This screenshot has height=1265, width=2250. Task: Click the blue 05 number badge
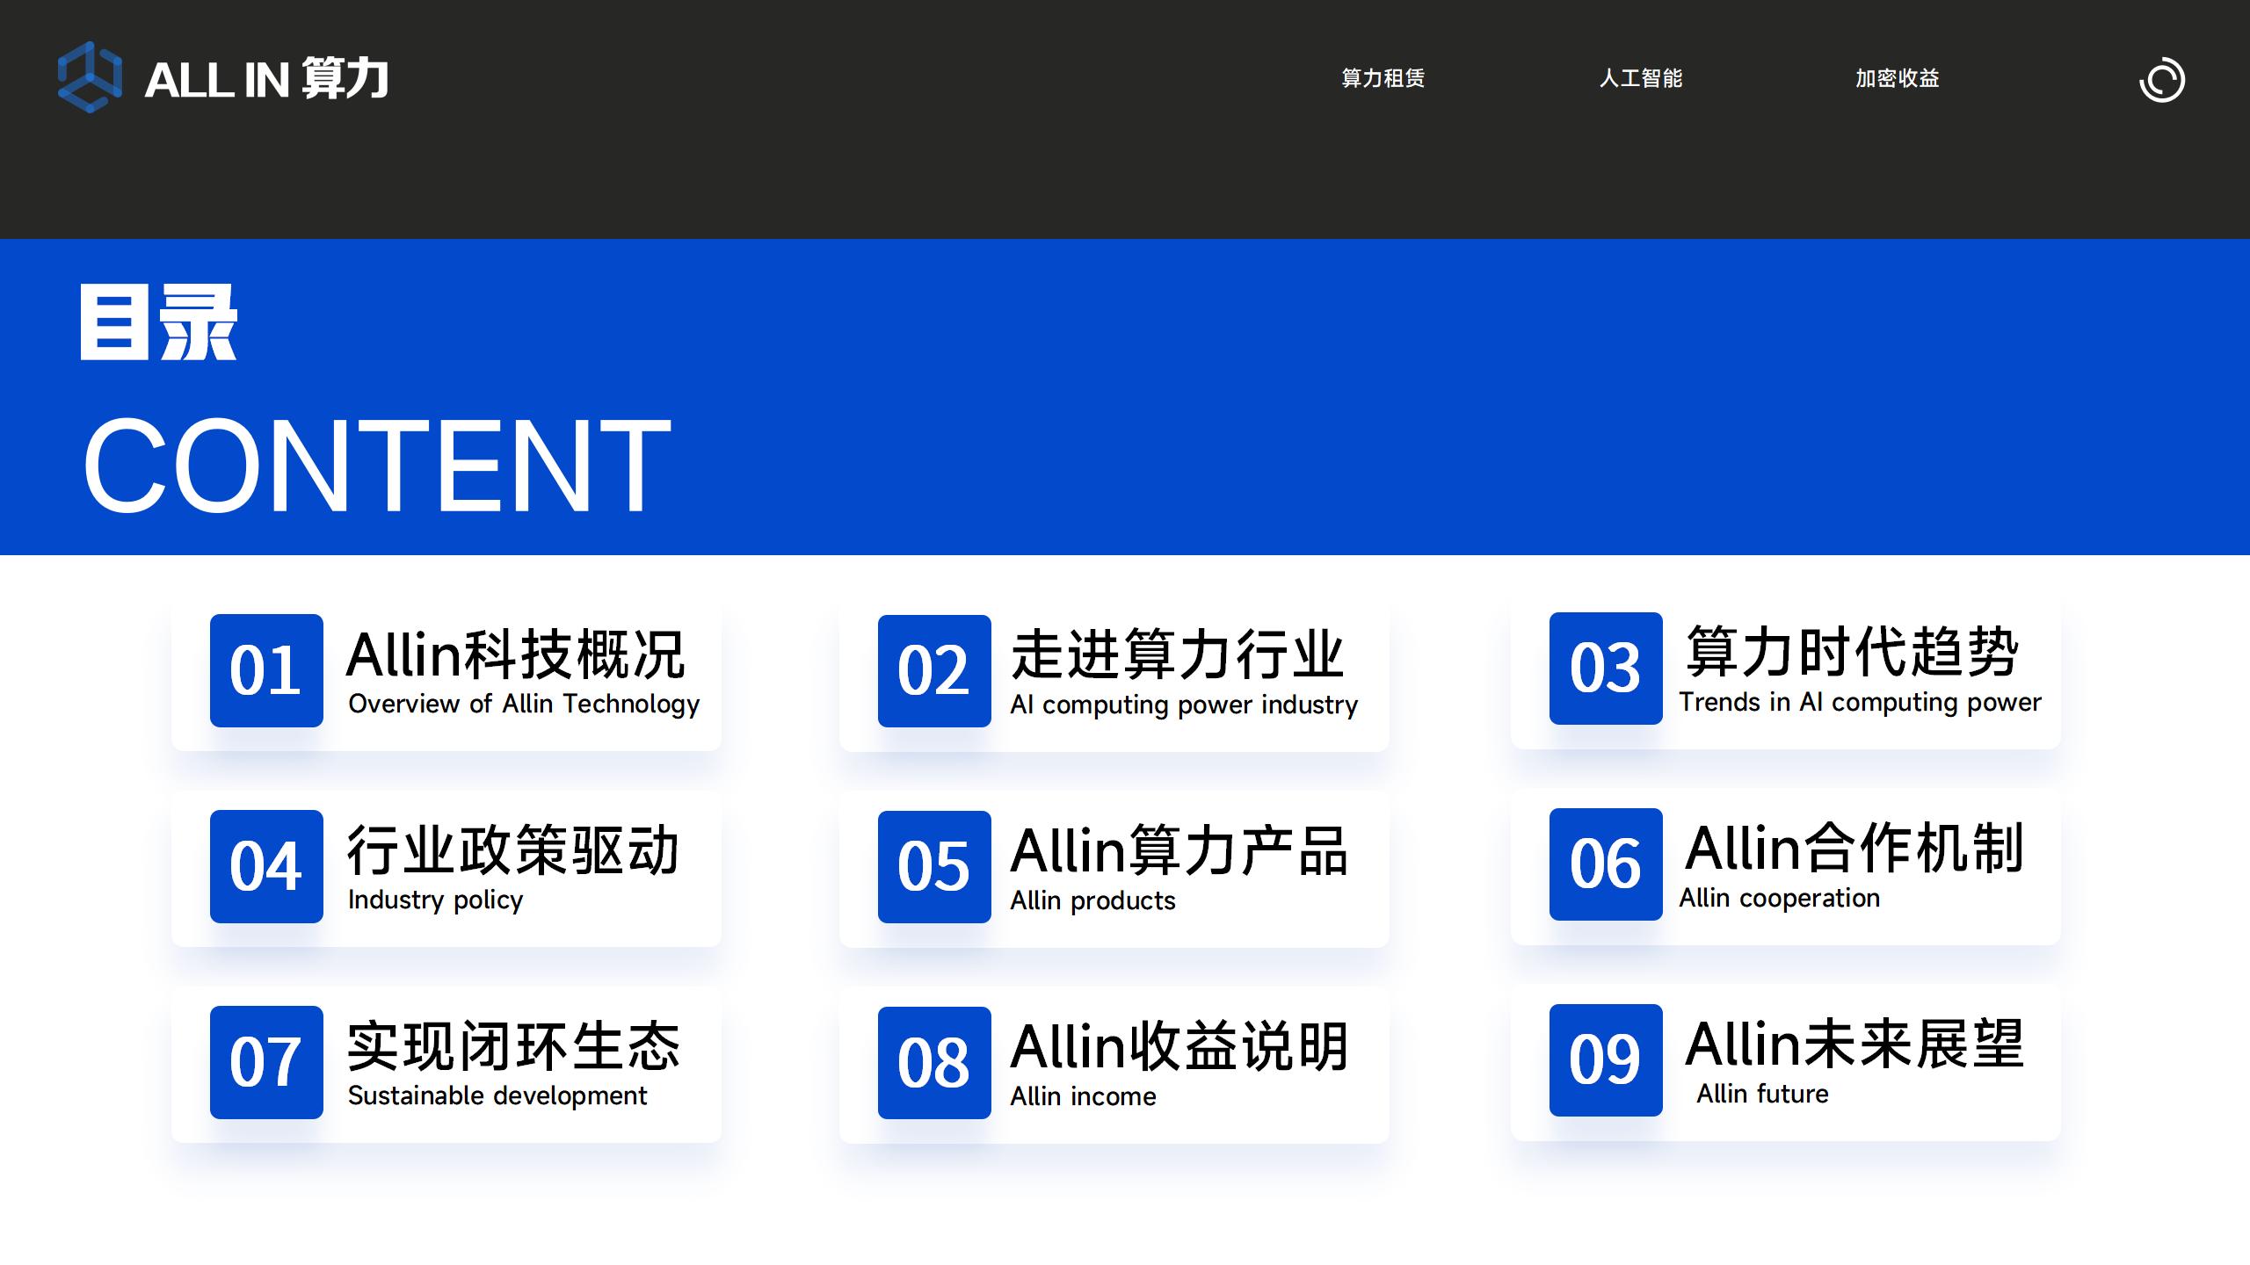(934, 866)
